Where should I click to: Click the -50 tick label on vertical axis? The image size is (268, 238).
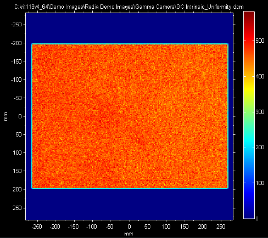(x=18, y=98)
